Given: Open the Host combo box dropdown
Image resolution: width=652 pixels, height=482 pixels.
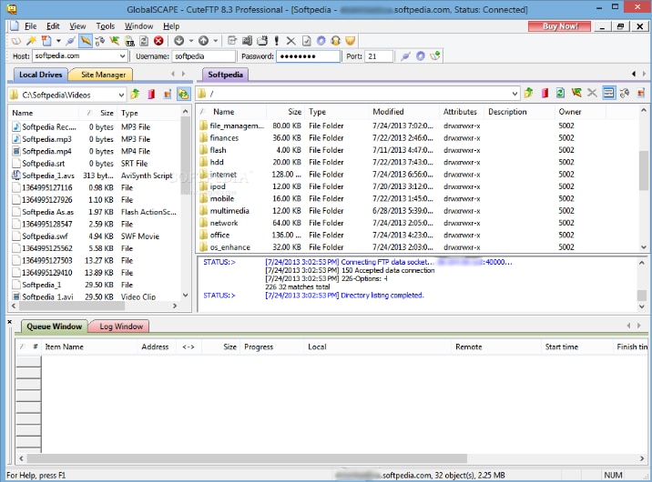Looking at the screenshot, I should 122,56.
